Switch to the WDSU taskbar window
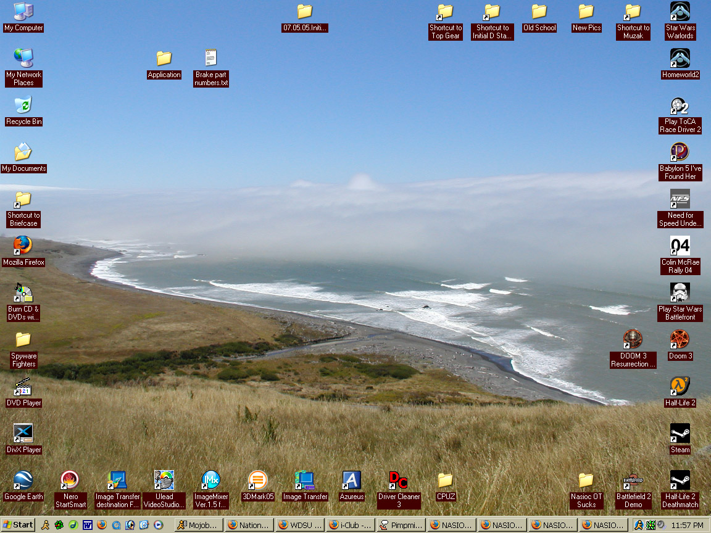The height and width of the screenshot is (533, 711). (299, 525)
